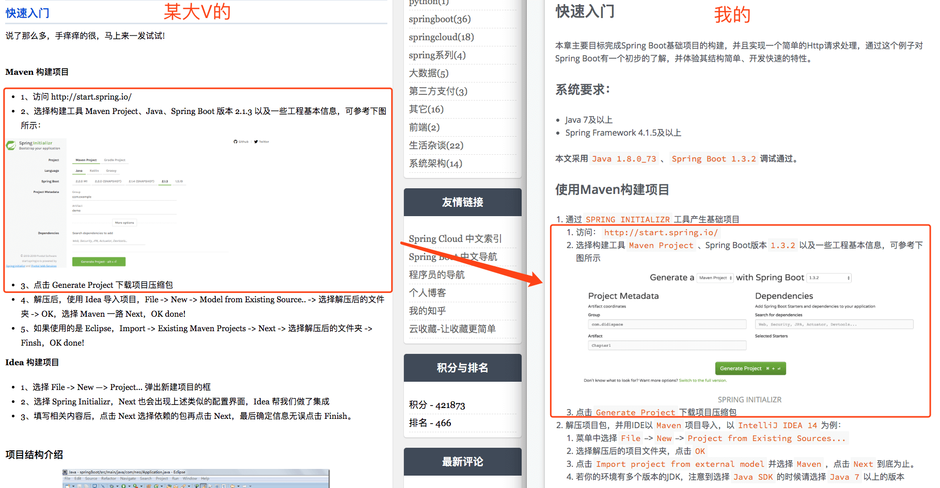940x488 pixels.
Task: Click the Spring leaf logo in Initializr image
Action: coord(11,145)
